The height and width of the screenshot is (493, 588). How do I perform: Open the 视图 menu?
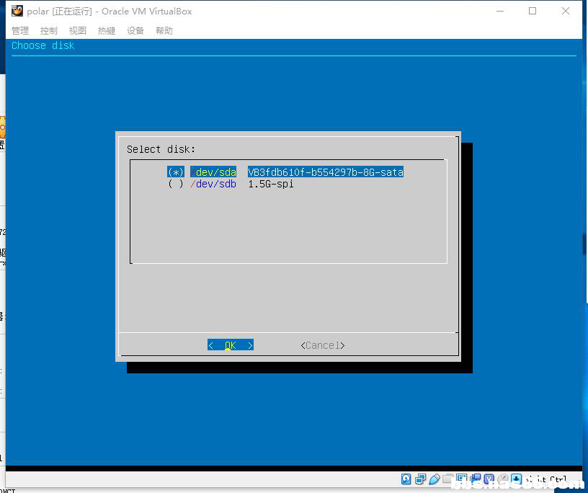point(78,30)
